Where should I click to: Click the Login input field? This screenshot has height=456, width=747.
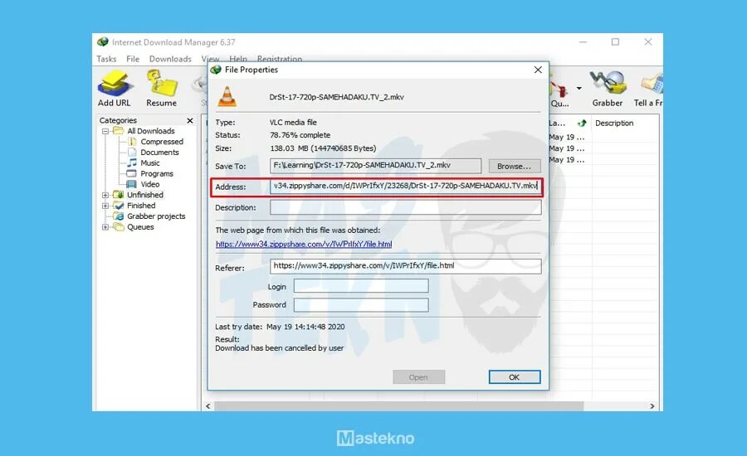tap(361, 286)
